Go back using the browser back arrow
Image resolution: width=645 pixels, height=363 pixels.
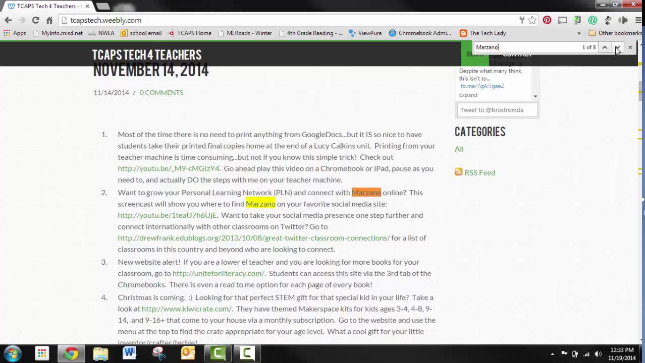click(x=8, y=20)
